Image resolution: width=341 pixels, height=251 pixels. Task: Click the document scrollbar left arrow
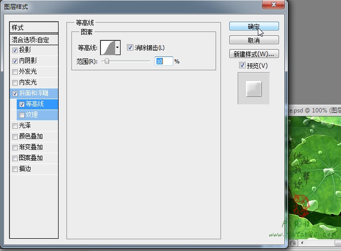pyautogui.click(x=302, y=243)
